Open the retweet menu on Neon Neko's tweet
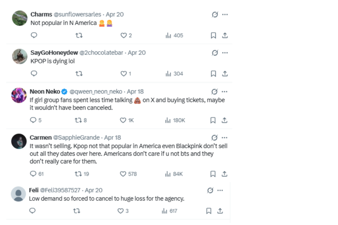This screenshot has width=338, height=225. pyautogui.click(x=78, y=120)
